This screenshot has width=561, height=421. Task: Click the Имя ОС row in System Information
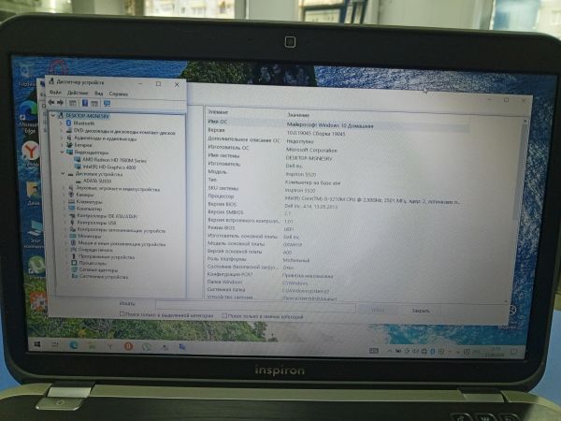click(338, 123)
